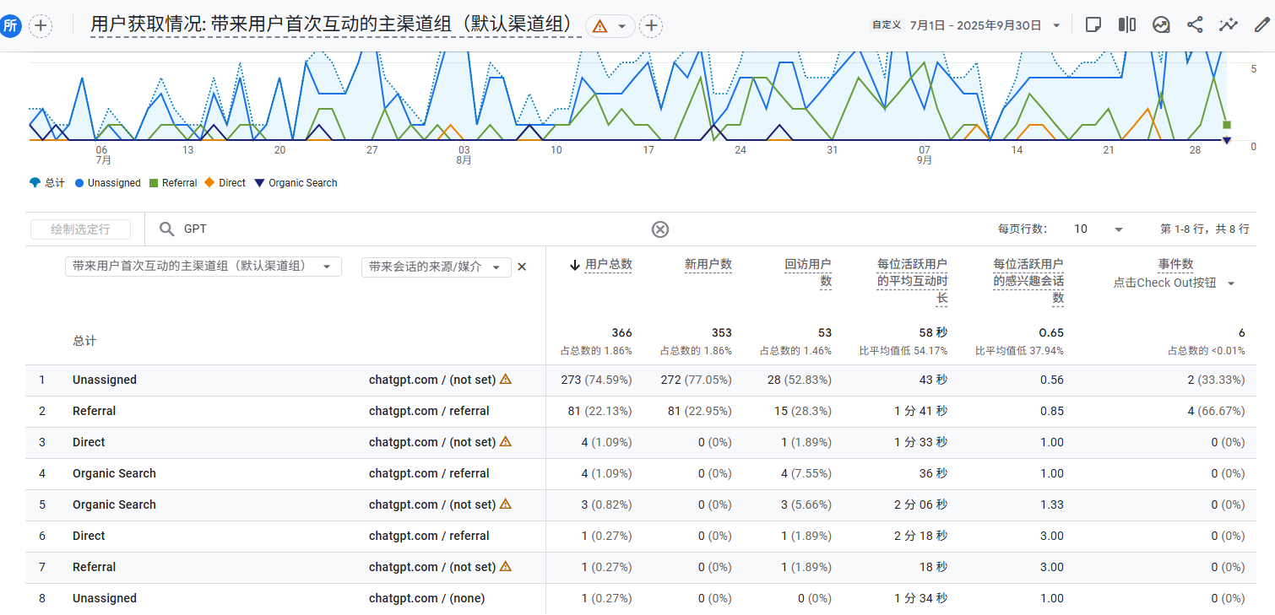Viewport: 1275px width, 615px height.
Task: Open the Insights sparkle icon
Action: pos(1229,25)
